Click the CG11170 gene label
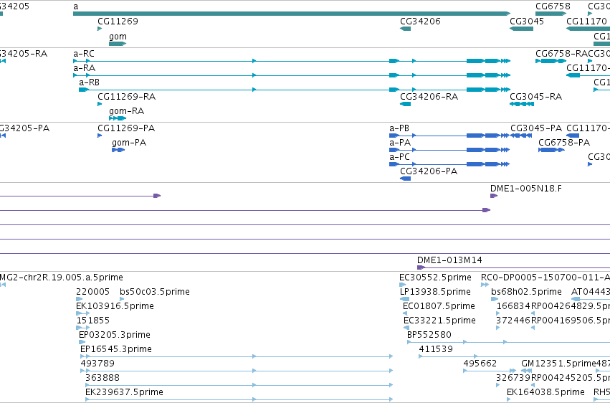This screenshot has width=610, height=403. tap(586, 21)
